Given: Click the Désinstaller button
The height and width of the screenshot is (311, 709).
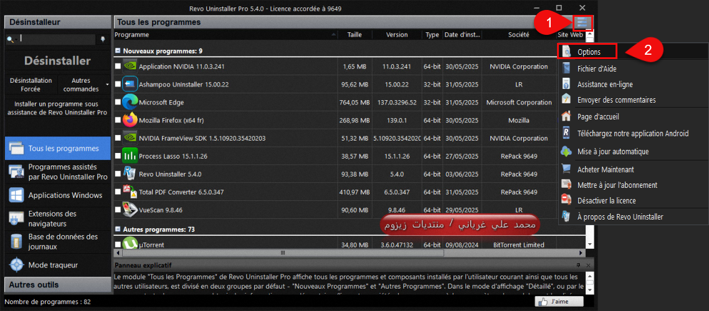Looking at the screenshot, I should pyautogui.click(x=57, y=61).
